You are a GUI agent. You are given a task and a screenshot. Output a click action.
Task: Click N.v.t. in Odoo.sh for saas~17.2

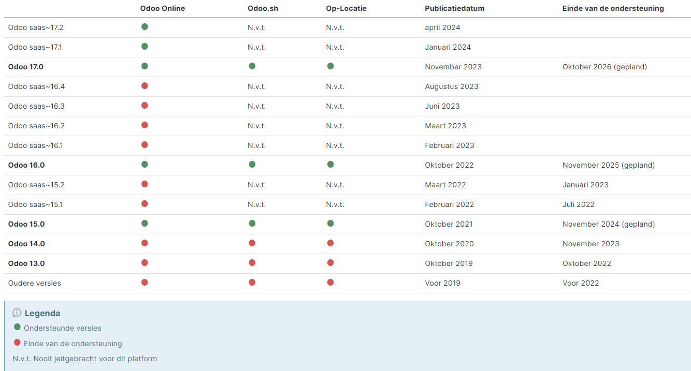click(x=256, y=27)
